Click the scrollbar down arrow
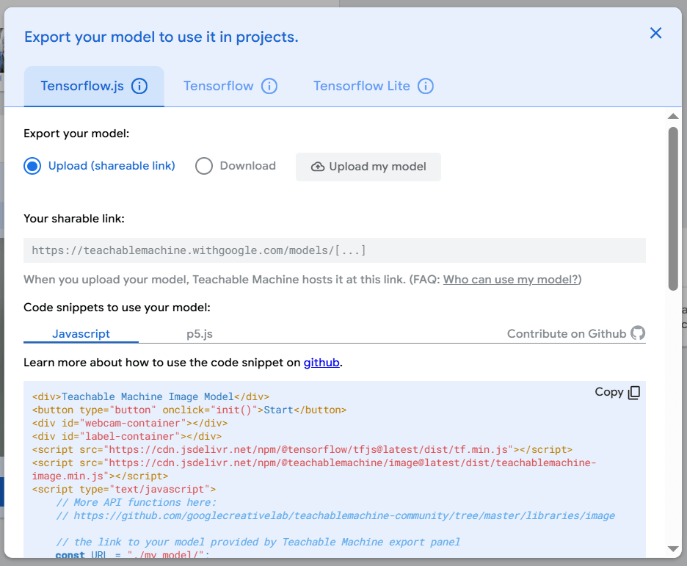687x566 pixels. pos(673,549)
